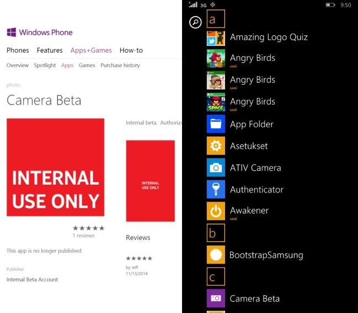The height and width of the screenshot is (313, 358).
Task: Open the Authenticator key icon
Action: 216,189
